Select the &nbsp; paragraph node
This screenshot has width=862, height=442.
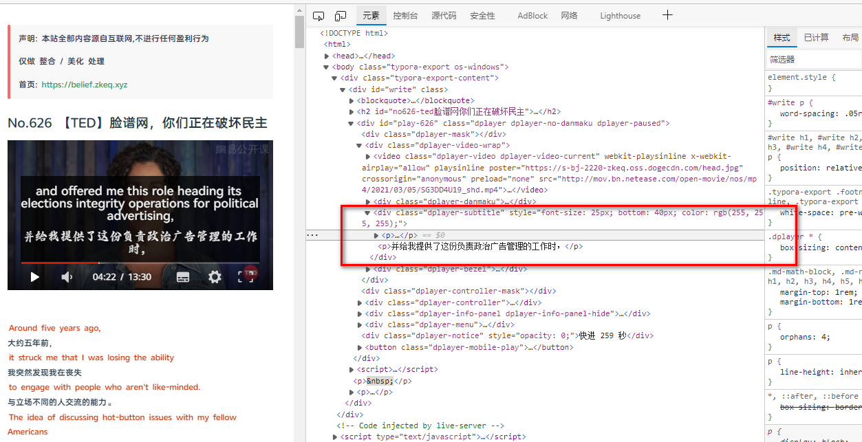click(x=382, y=381)
